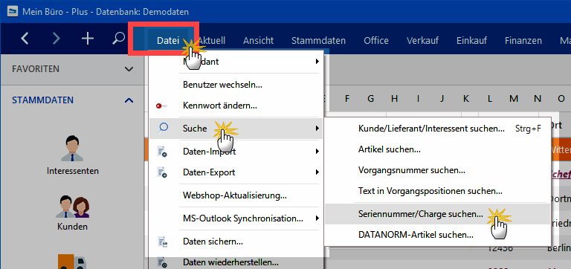Click the Kunden two-person icon
This screenshot has height=269, width=571.
pyautogui.click(x=72, y=207)
